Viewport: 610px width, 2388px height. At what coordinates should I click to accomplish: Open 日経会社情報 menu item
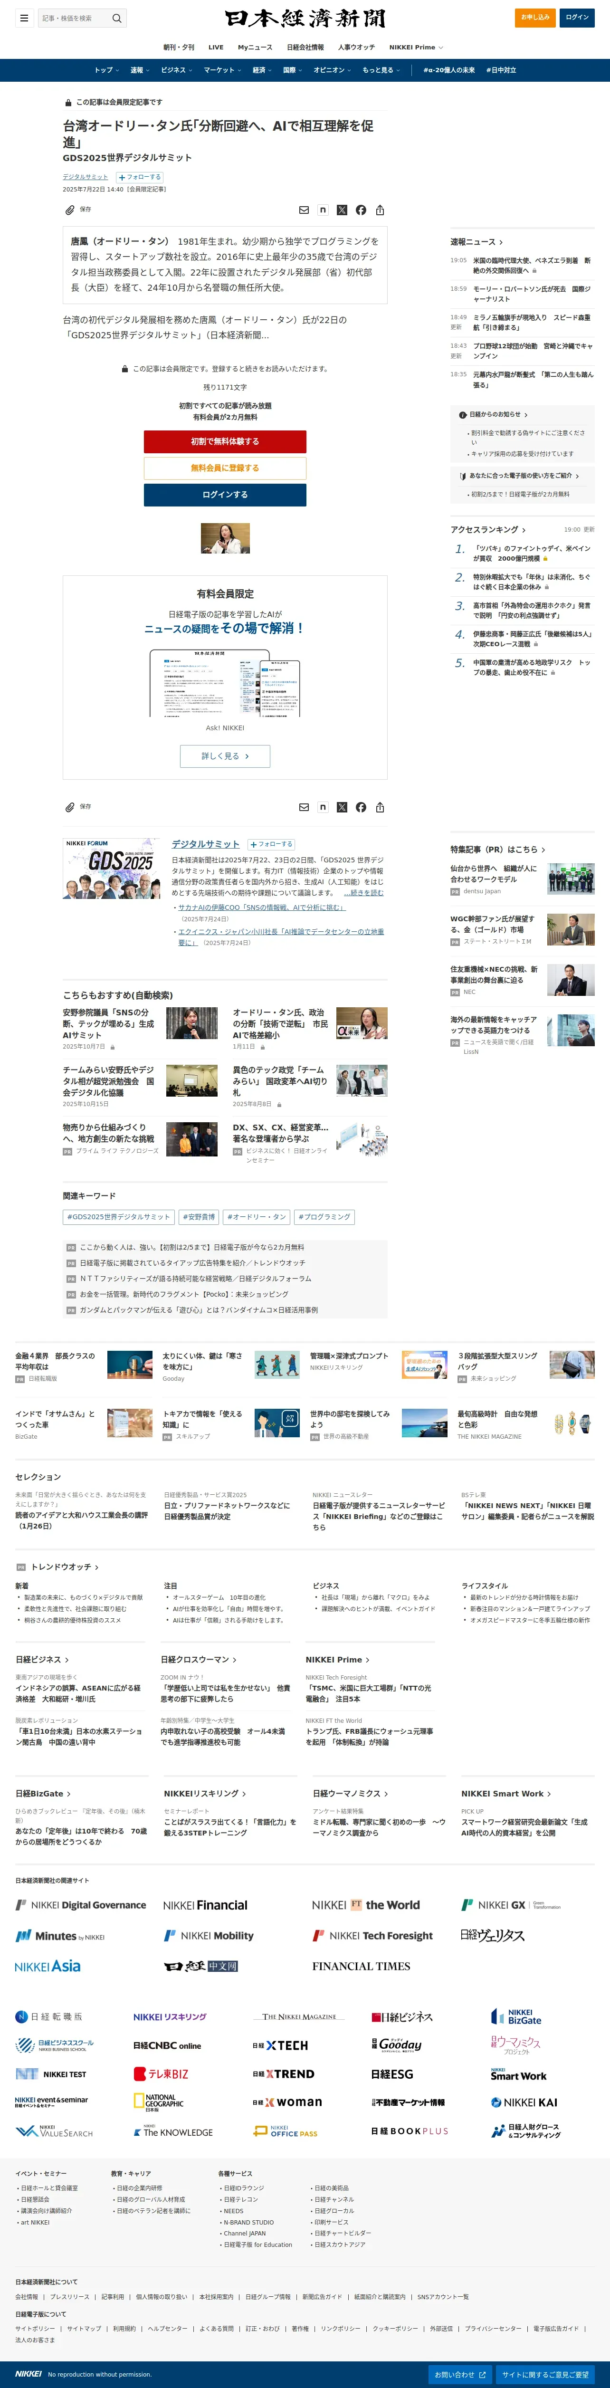click(305, 48)
